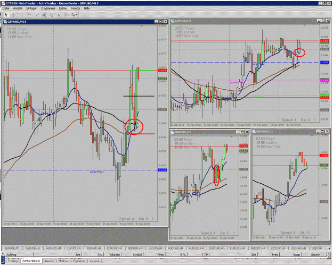Switch to the EURCHF,H4 chart tab
The width and height of the screenshot is (333, 266).
pyautogui.click(x=115, y=248)
